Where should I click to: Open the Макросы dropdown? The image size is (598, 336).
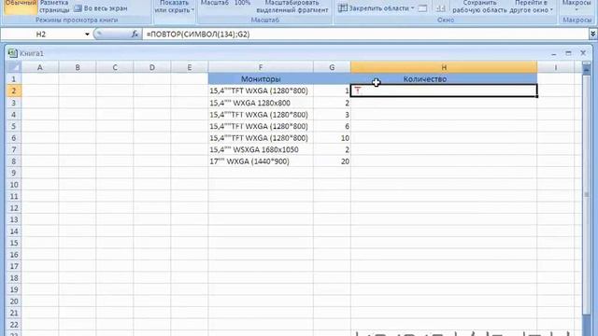click(x=577, y=7)
